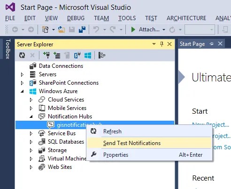Choose Send Test Notifications
The width and height of the screenshot is (231, 189).
149,143
